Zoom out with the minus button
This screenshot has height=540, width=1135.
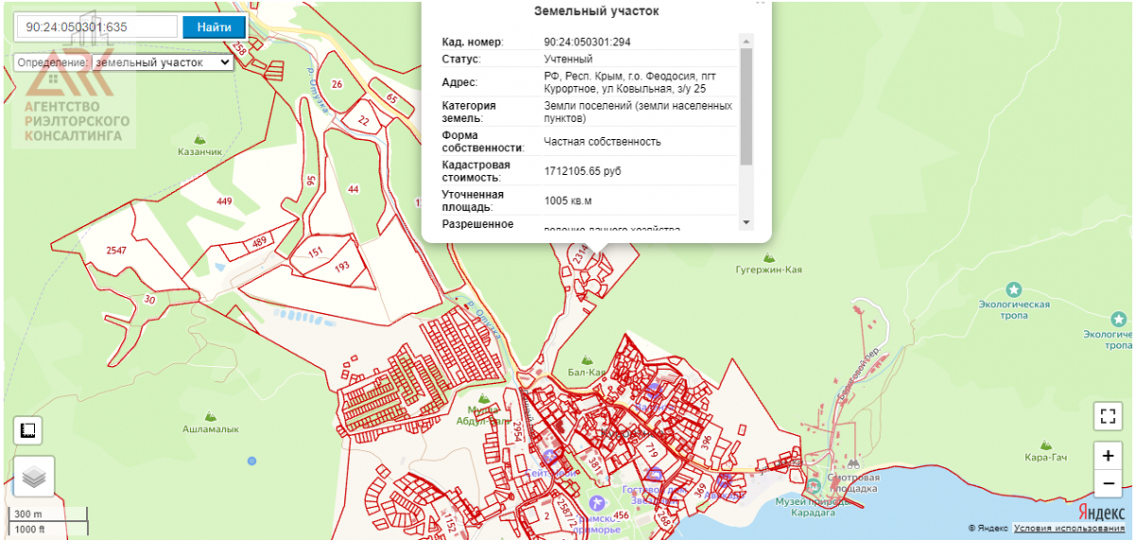coord(1108,483)
